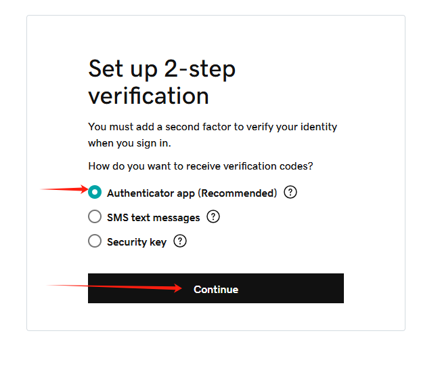Screen dimensions: 440x367
Task: Click the 'SMS text messages' label text
Action: point(154,218)
